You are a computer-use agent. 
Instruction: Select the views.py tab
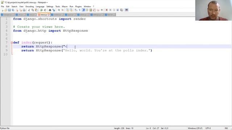pos(44,15)
